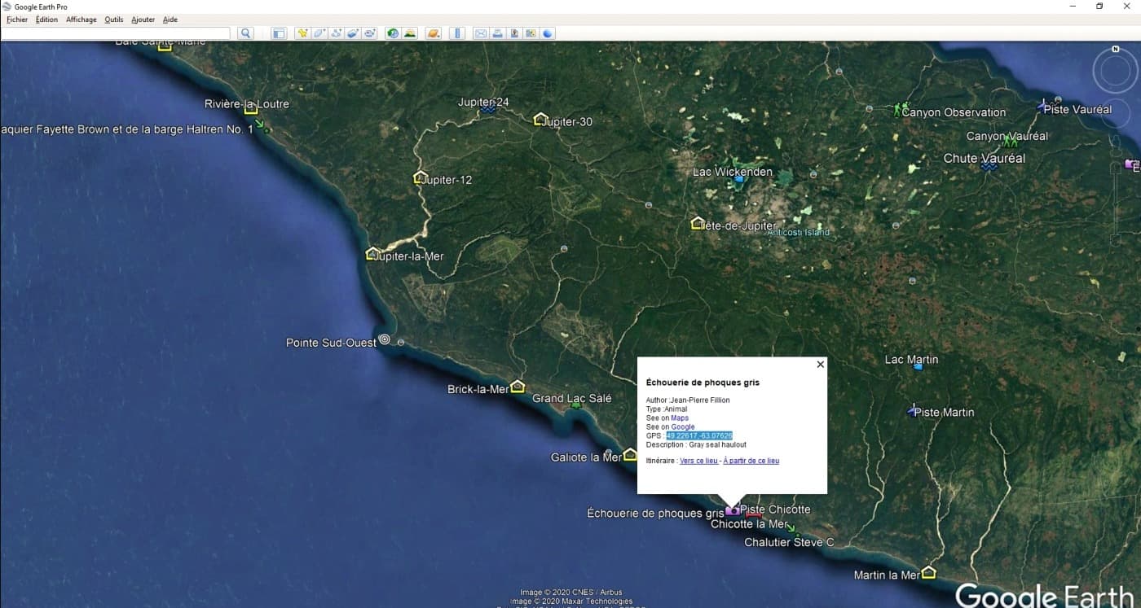The width and height of the screenshot is (1141, 608).
Task: Toggle sunlight across the landscape
Action: pyautogui.click(x=410, y=33)
